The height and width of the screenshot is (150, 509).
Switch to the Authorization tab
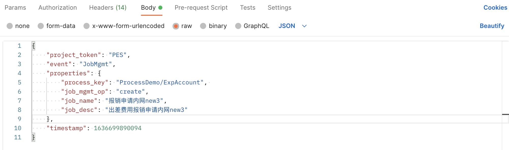coord(58,8)
